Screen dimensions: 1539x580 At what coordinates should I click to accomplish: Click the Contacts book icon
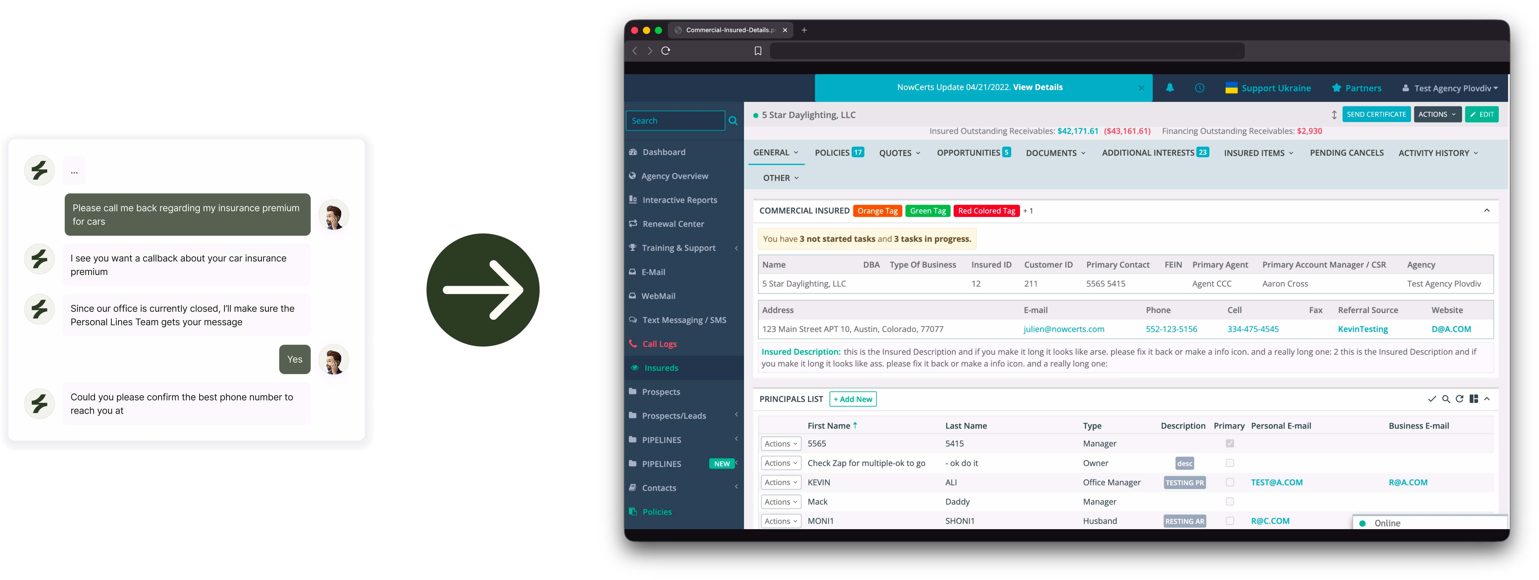pyautogui.click(x=633, y=487)
